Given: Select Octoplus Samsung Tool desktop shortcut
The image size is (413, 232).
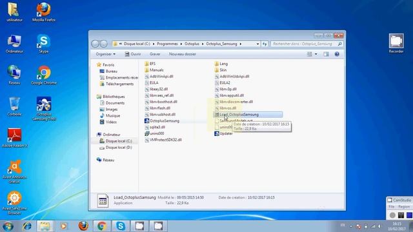Looking at the screenshot, I should (x=44, y=108).
